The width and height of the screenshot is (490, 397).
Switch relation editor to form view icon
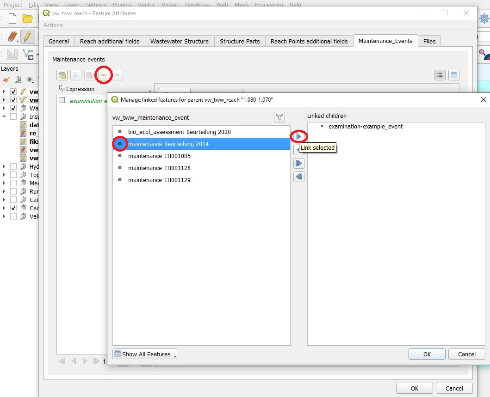(x=440, y=75)
